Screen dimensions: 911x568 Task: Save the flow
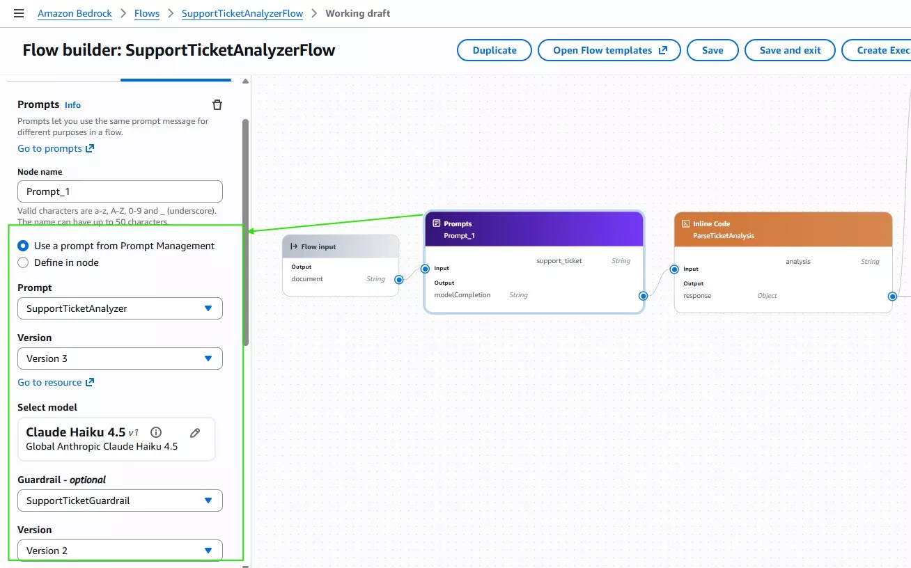point(713,50)
